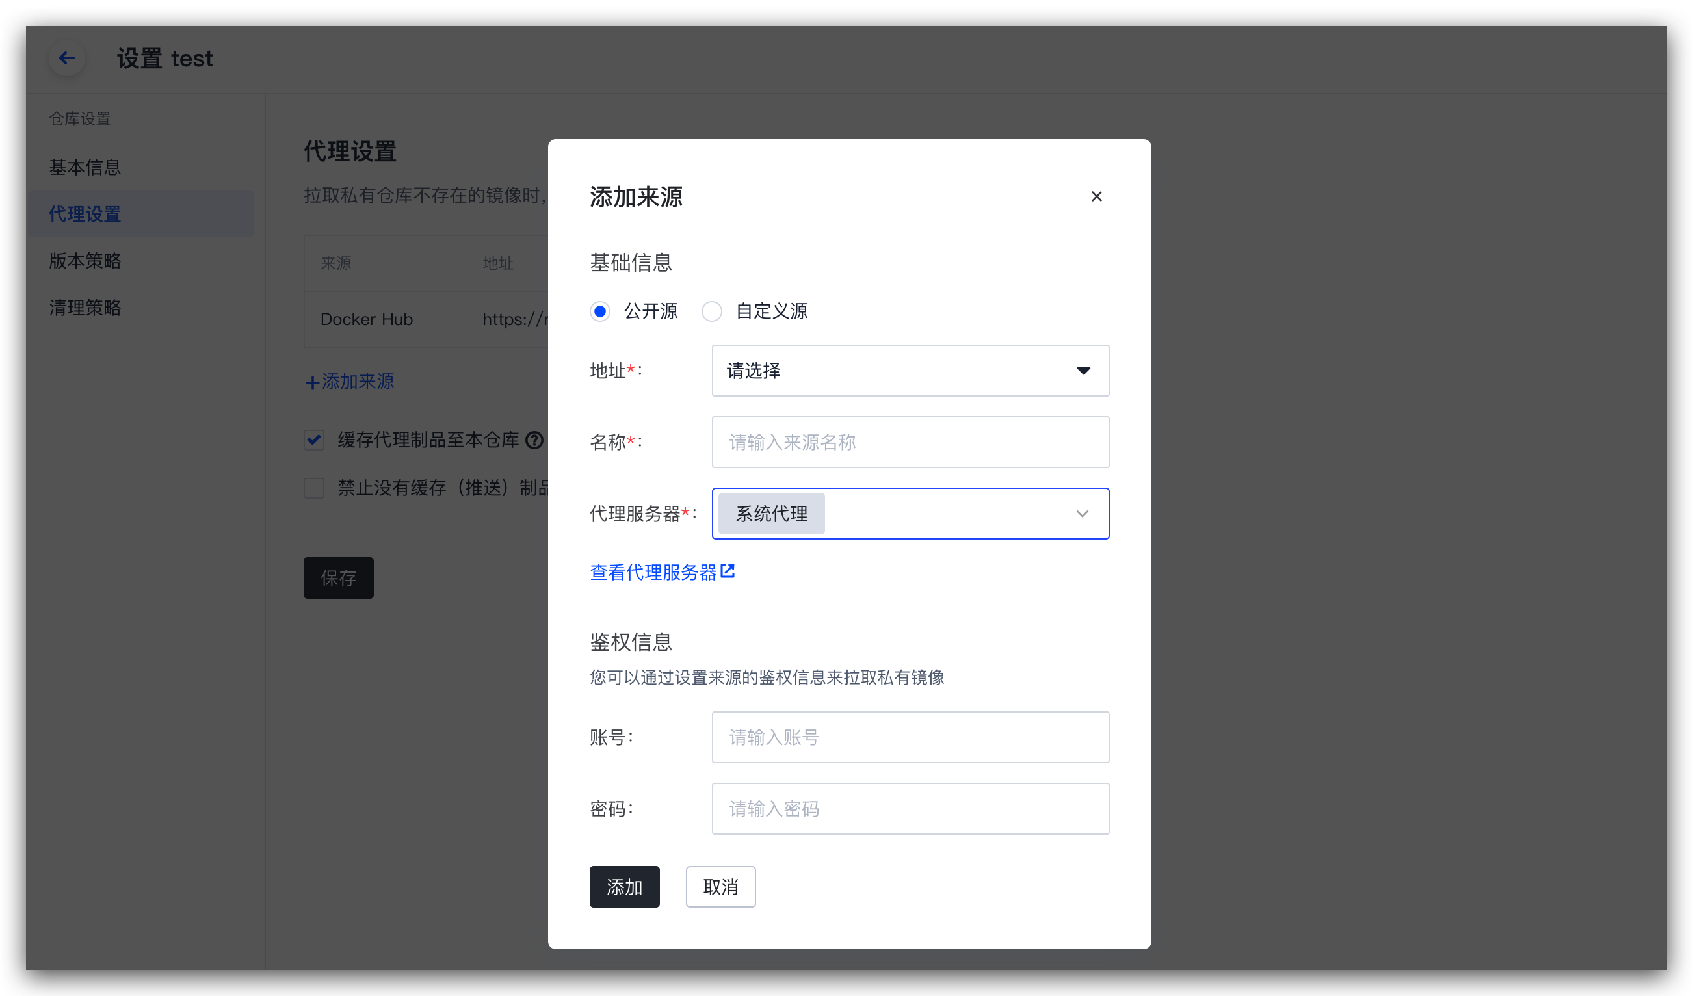This screenshot has height=996, width=1693.
Task: Close the 添加来源 dialog with the X icon
Action: (x=1096, y=196)
